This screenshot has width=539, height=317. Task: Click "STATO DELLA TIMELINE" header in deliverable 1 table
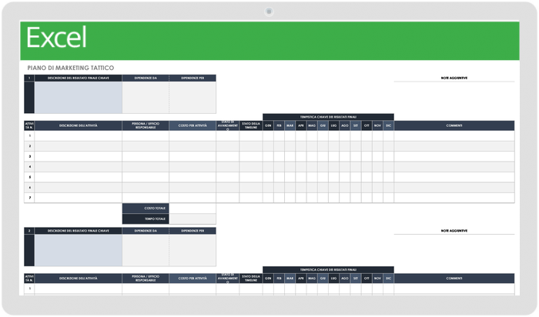click(x=251, y=125)
